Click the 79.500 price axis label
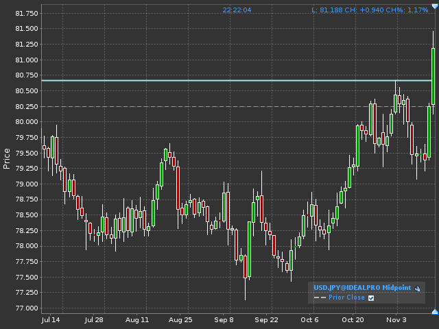This screenshot has height=329, width=439. click(27, 153)
